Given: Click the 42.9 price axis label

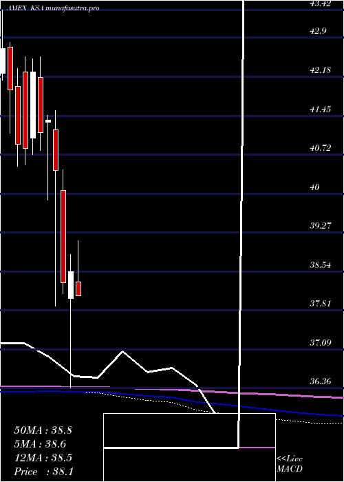Looking at the screenshot, I should coord(319,31).
